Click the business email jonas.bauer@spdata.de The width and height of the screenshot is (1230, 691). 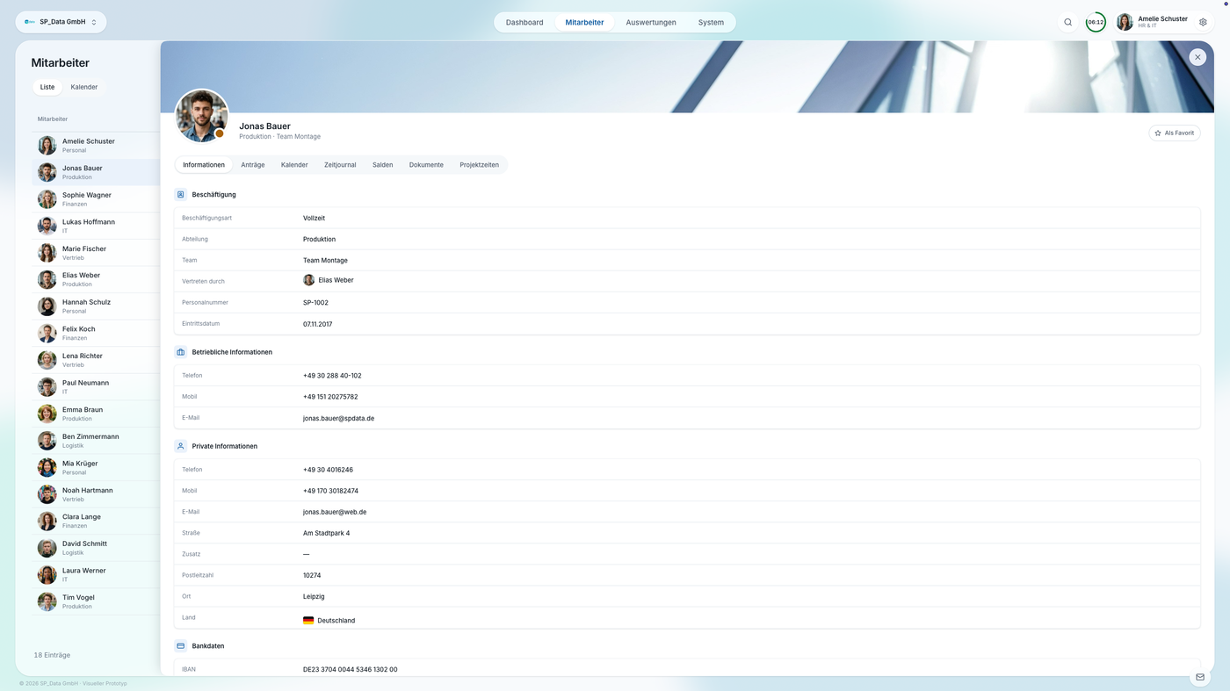(x=338, y=418)
